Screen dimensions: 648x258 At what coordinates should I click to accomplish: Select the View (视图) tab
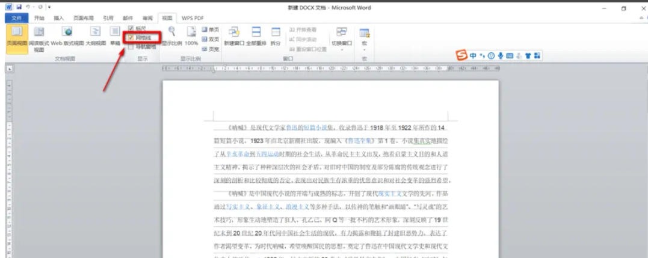(x=167, y=18)
